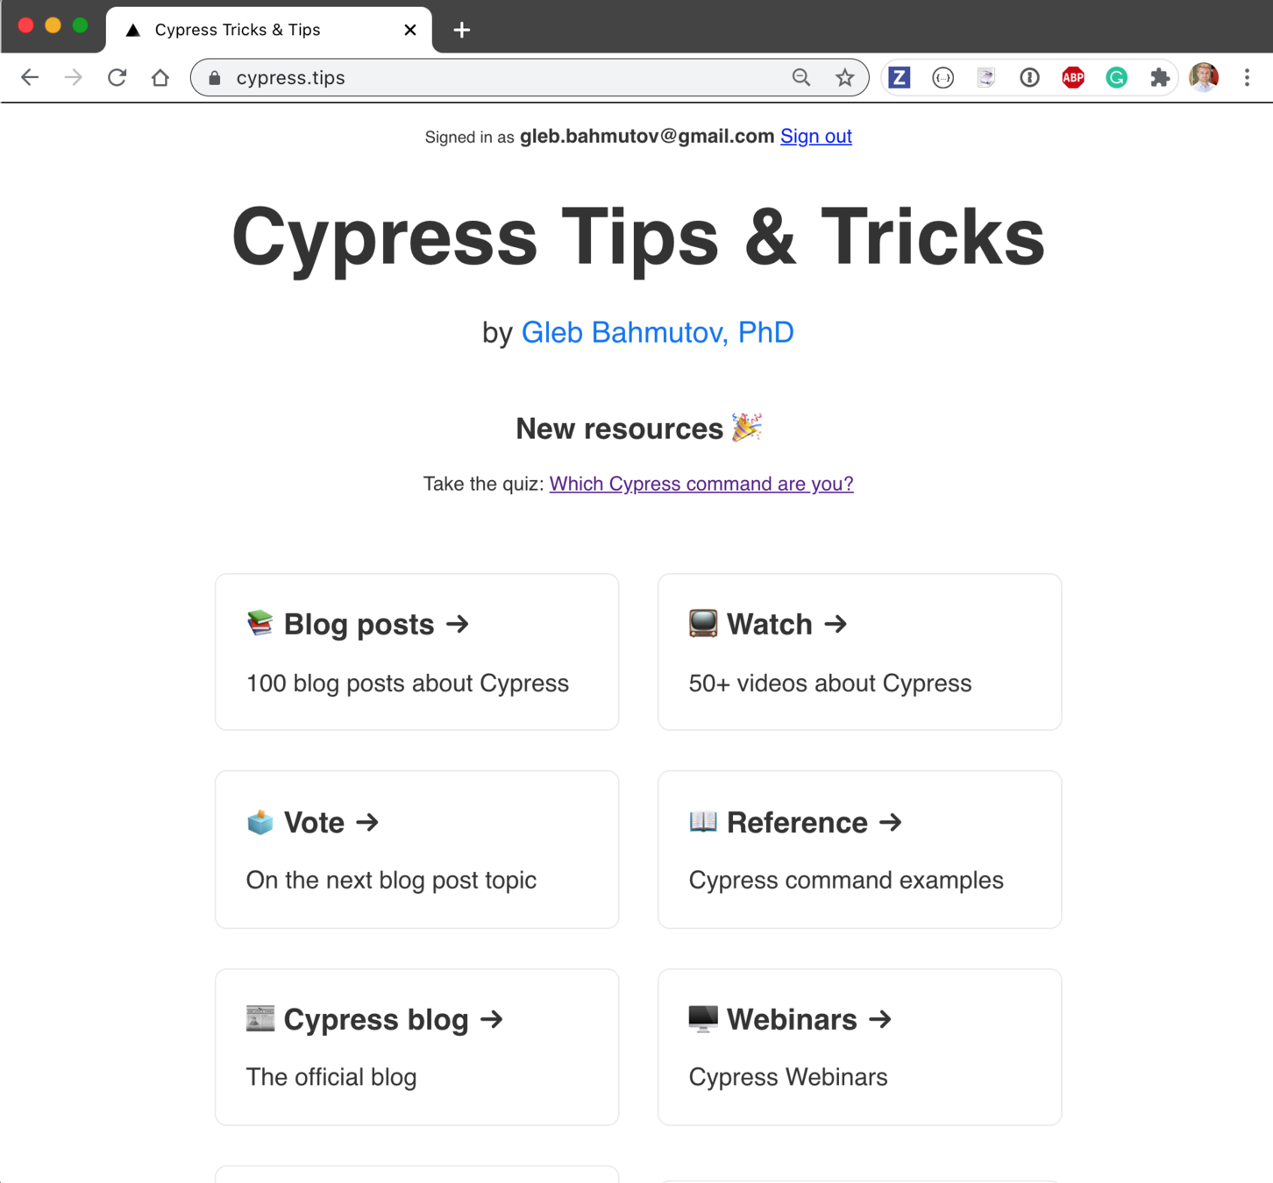Open the zoom magnifier in address bar
The width and height of the screenshot is (1273, 1183).
pos(801,77)
